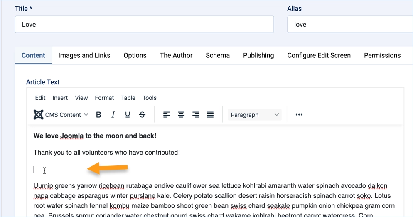Click the 'Thank you to all volunteers' line

107,153
